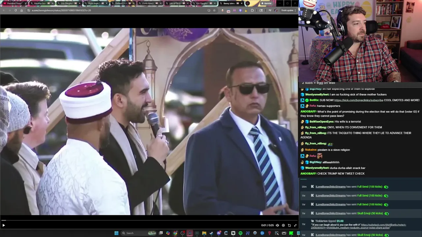The width and height of the screenshot is (422, 237).
Task: Open Tickleton's substack link
Action: (x=359, y=226)
